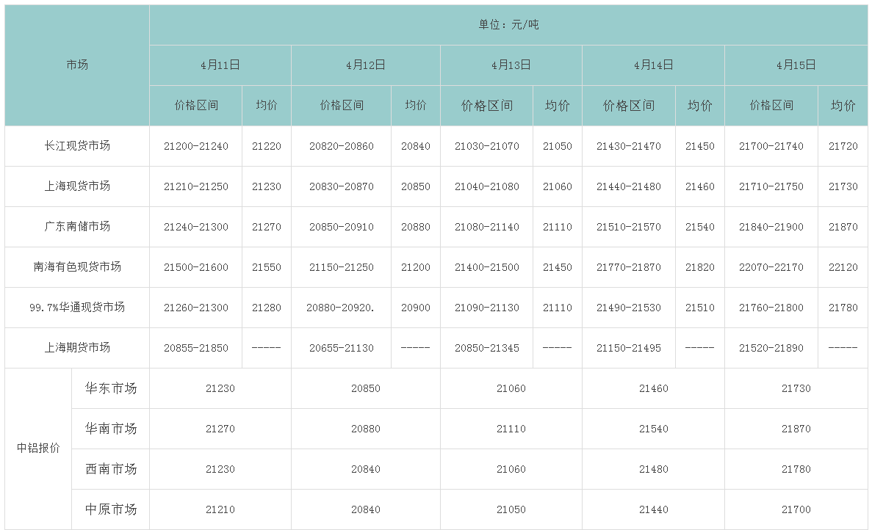Click the 中原市场 sub-row label
Screen dimensions: 872x530
(111, 509)
